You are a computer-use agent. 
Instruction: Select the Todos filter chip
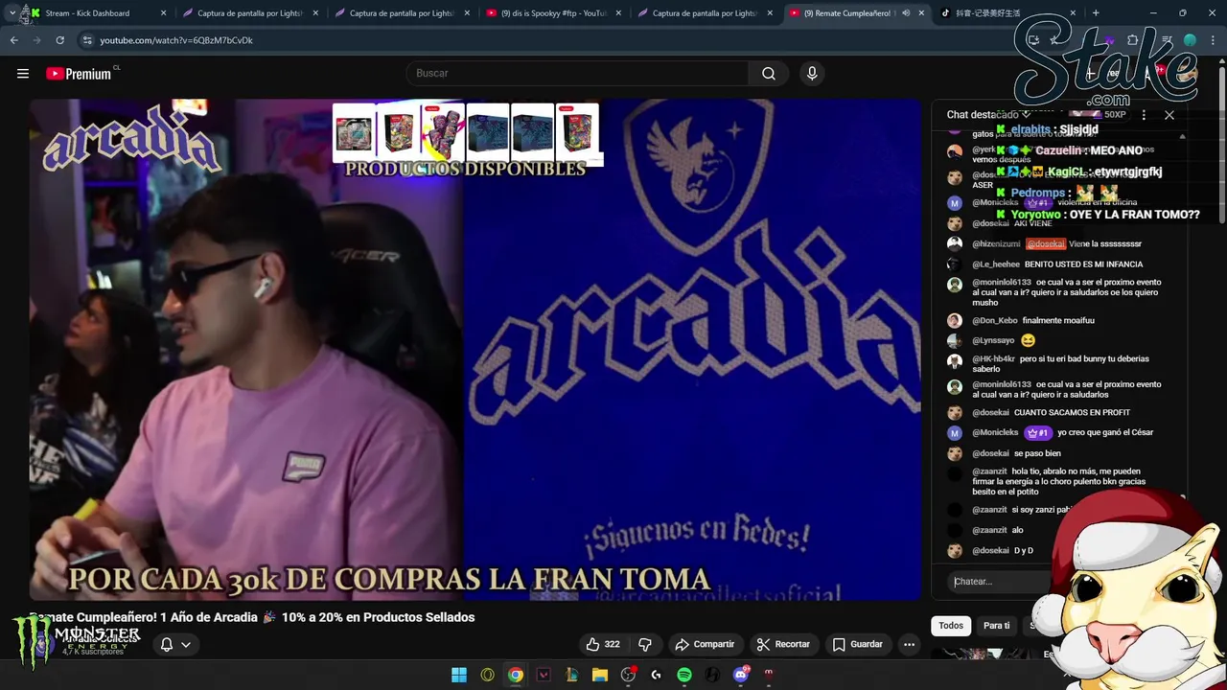click(x=951, y=626)
